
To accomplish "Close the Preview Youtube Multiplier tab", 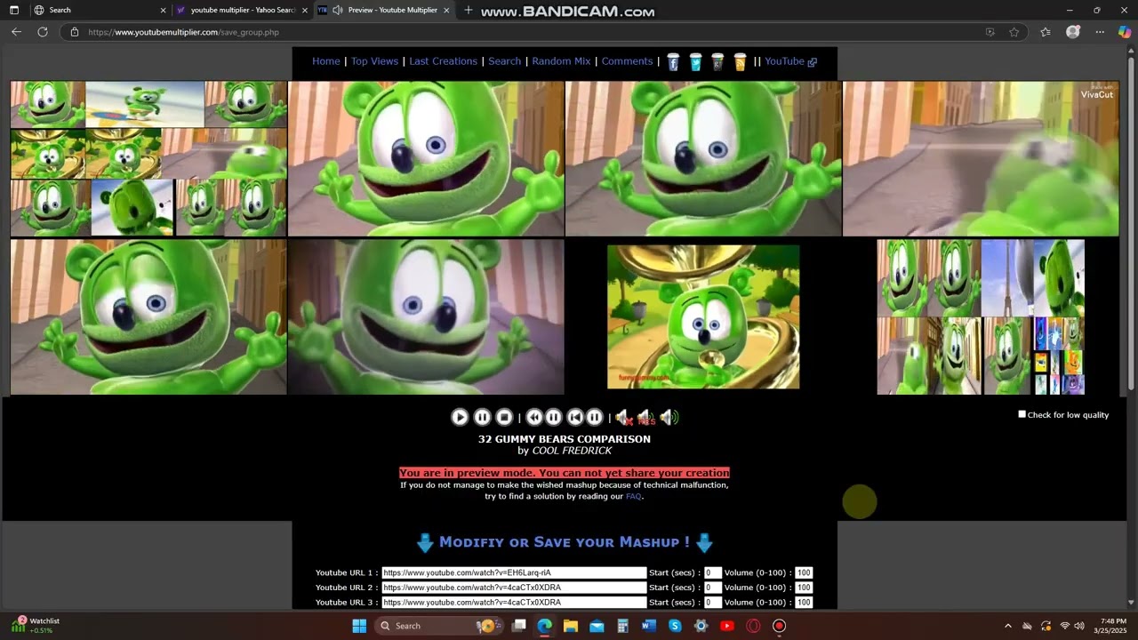I will coord(446,10).
